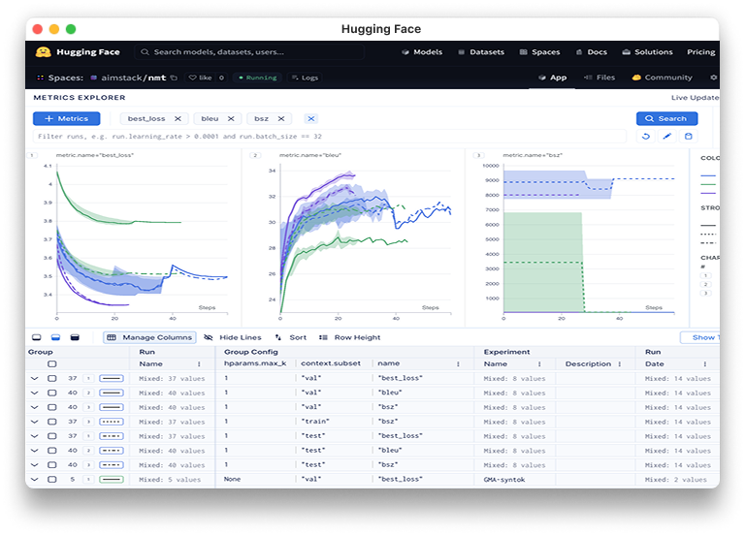The height and width of the screenshot is (535, 745).
Task: Open Description column options menu
Action: (620, 364)
